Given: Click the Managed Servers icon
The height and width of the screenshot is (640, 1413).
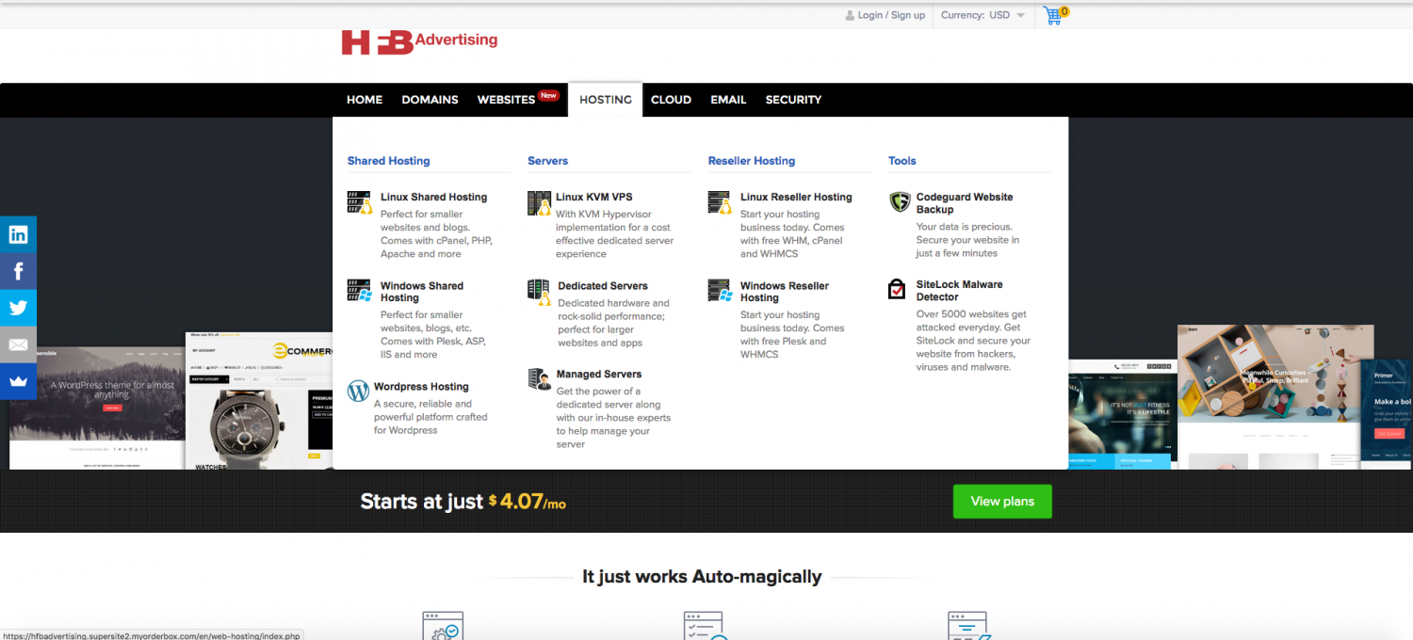Looking at the screenshot, I should click(x=540, y=378).
